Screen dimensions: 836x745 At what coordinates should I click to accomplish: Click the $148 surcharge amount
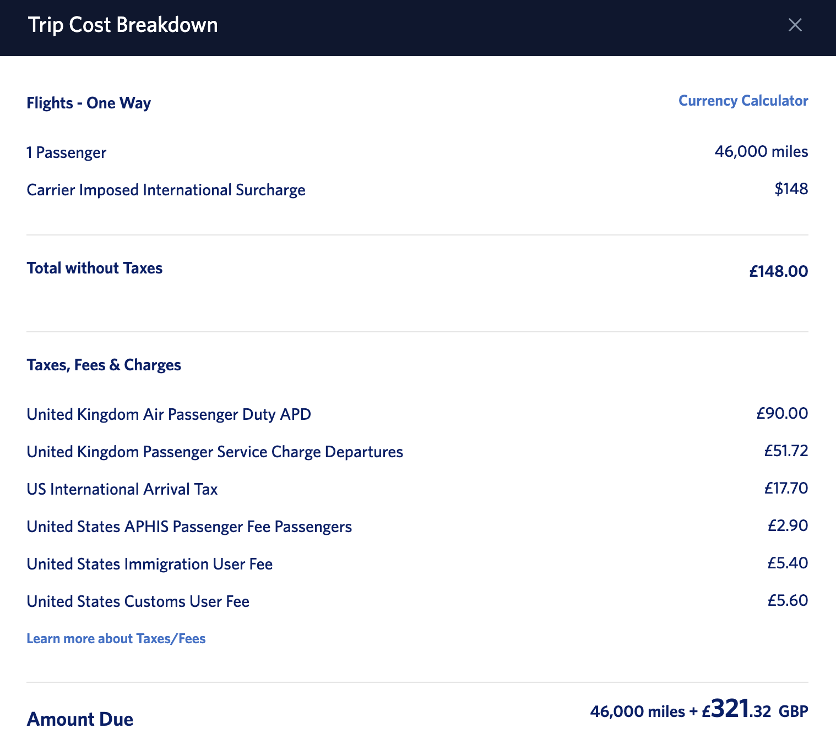[x=791, y=189]
